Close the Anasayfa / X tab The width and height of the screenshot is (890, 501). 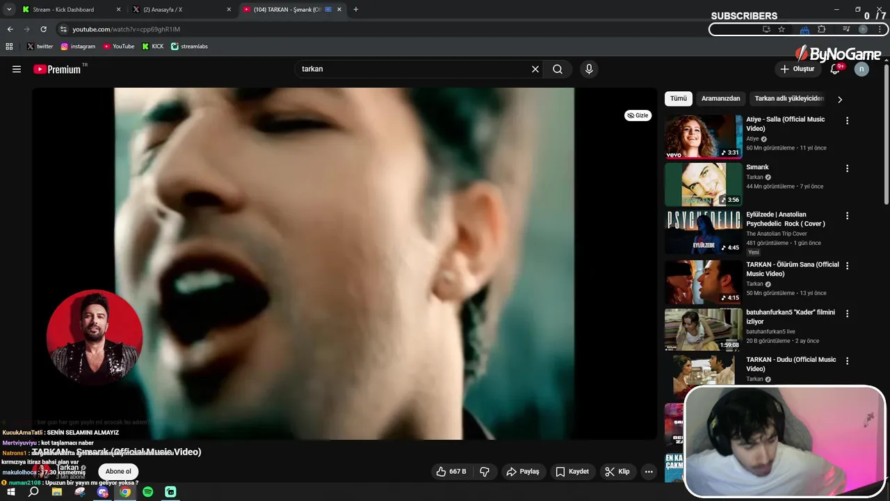(x=229, y=10)
